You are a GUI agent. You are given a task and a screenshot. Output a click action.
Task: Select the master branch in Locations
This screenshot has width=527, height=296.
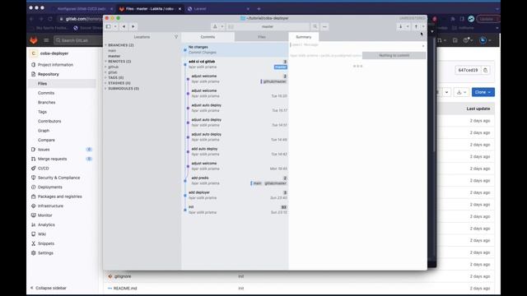click(x=114, y=56)
